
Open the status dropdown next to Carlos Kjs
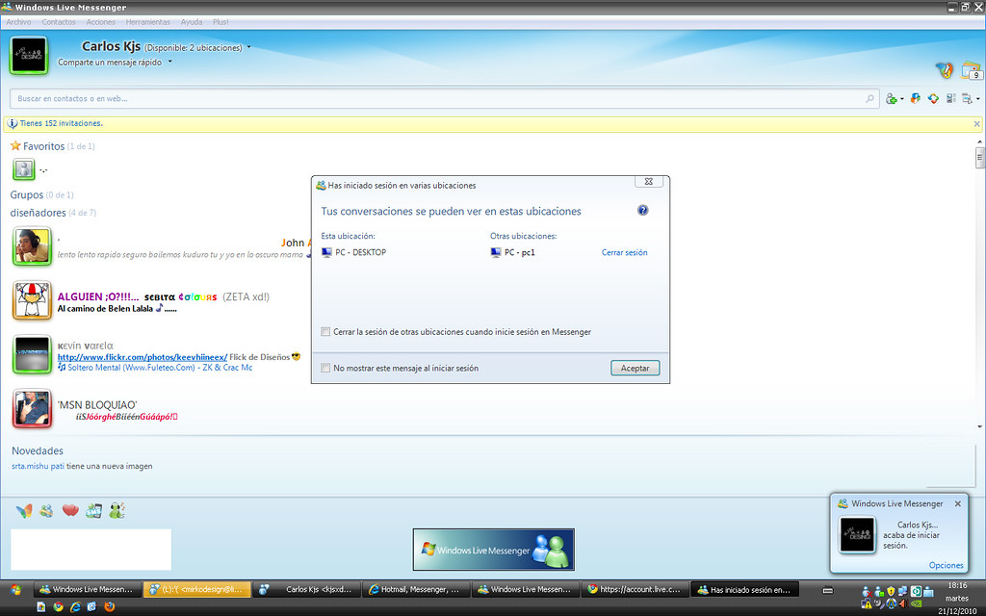pos(249,47)
